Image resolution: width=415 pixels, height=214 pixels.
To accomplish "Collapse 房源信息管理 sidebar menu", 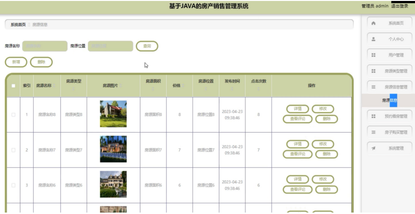I will 389,87.
